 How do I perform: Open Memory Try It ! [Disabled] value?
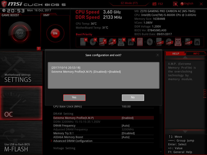point(128,133)
